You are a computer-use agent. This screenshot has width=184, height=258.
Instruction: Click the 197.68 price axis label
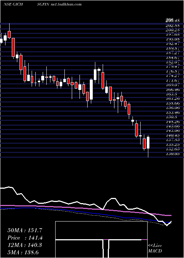172,35
